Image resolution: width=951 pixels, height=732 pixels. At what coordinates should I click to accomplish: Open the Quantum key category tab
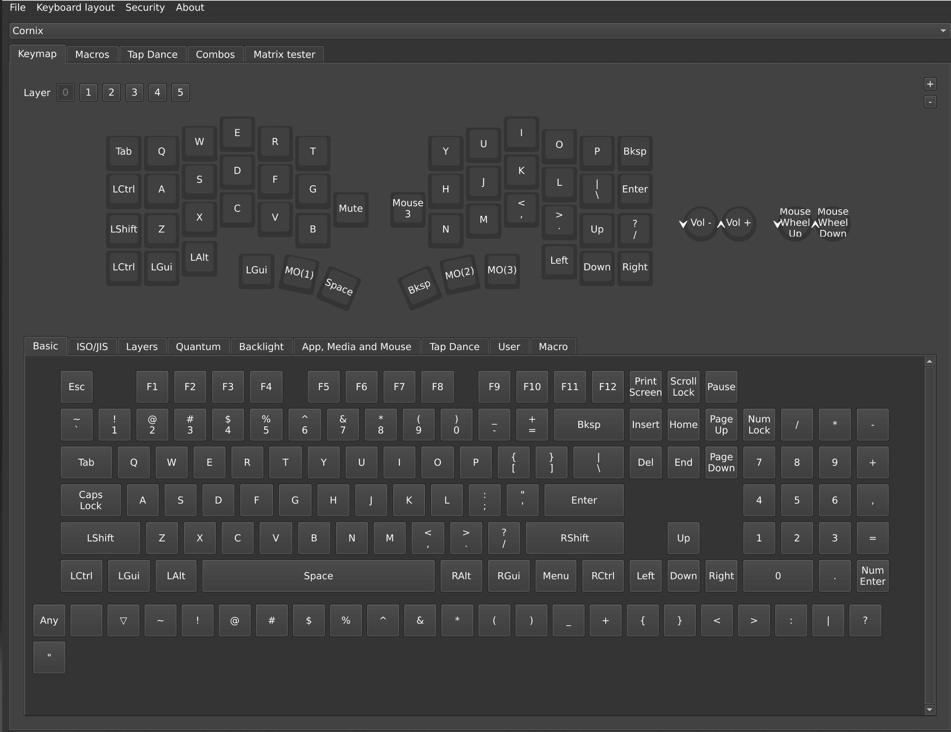click(x=198, y=346)
